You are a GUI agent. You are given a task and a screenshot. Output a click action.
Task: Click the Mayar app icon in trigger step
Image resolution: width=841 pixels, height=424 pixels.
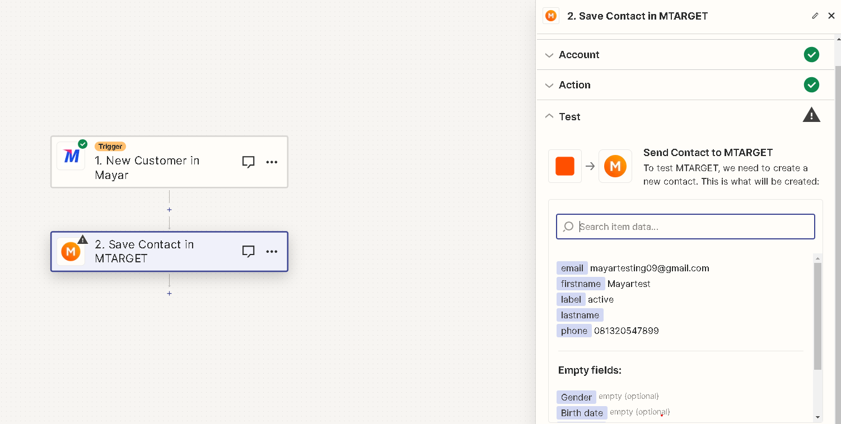click(71, 156)
